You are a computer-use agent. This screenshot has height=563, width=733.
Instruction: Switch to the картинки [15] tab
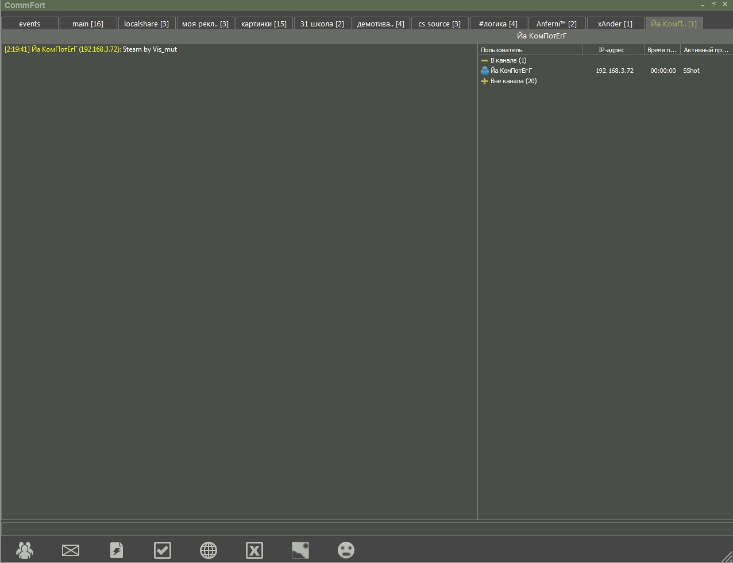[264, 24]
